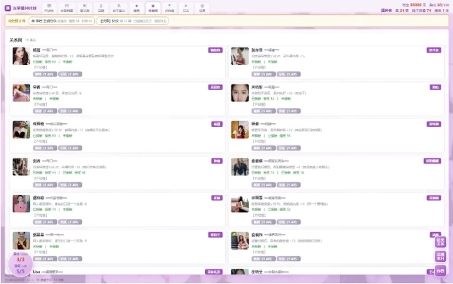Open the second pending item pill in yellow banner
Image resolution: width=453 pixels, height=284 pixels.
[x=132, y=21]
